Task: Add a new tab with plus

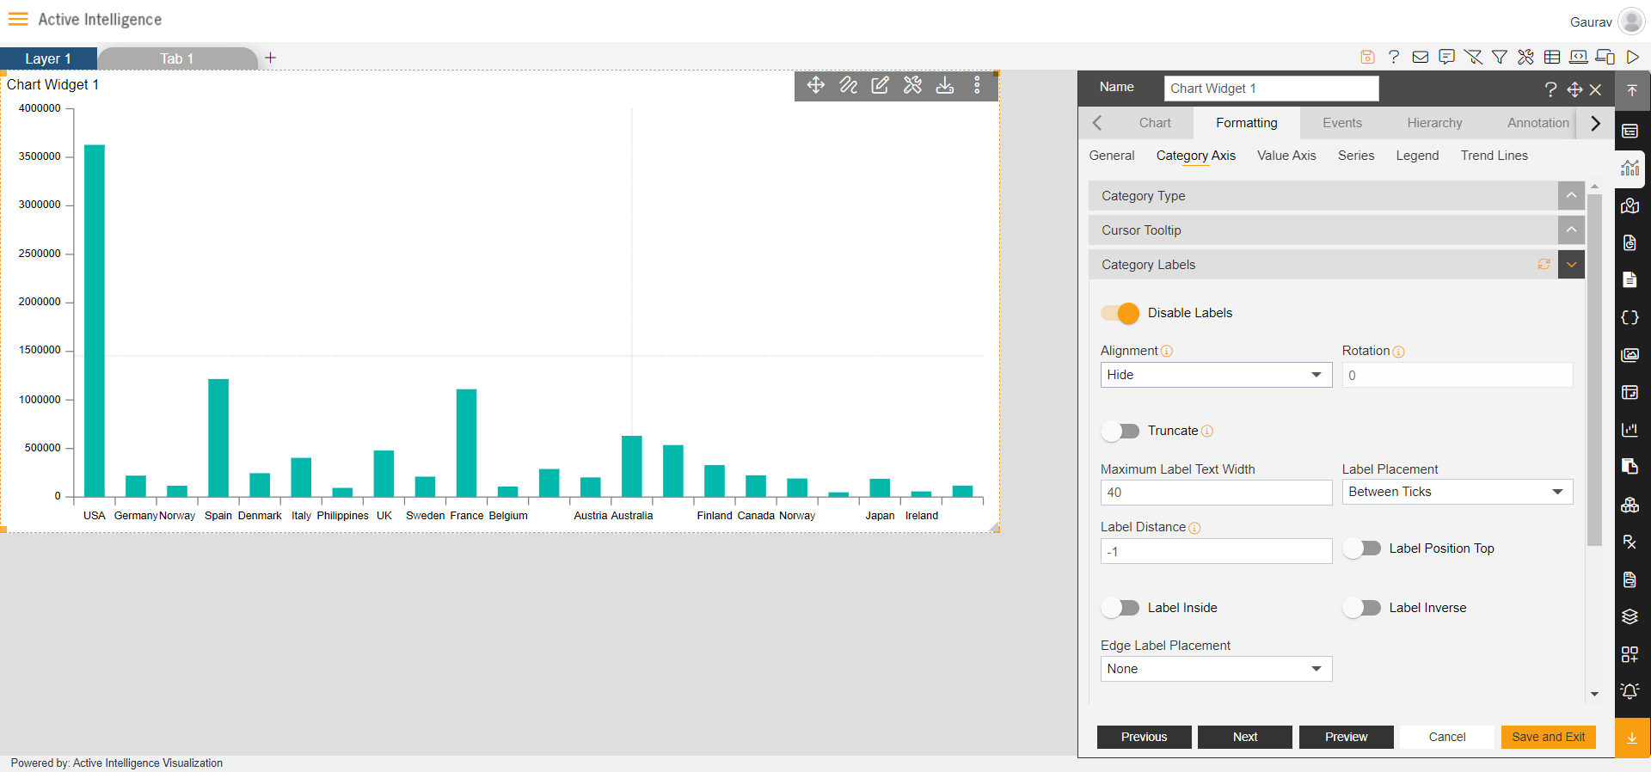Action: pos(270,58)
